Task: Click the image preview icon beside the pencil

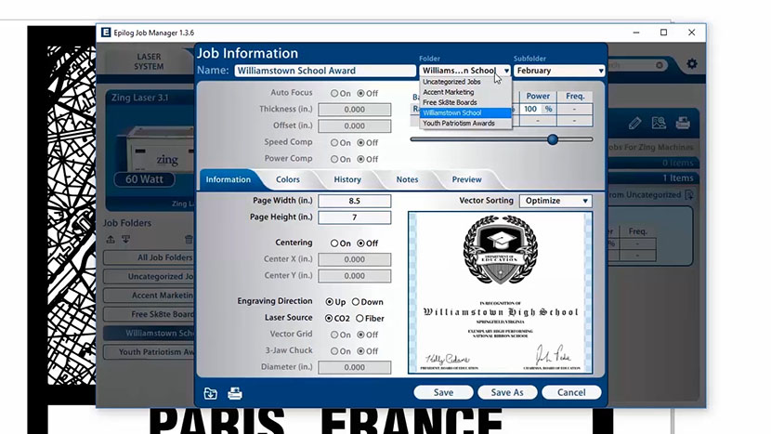Action: click(x=659, y=123)
